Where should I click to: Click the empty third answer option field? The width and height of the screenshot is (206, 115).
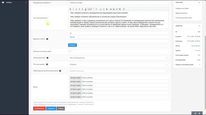pyautogui.click(x=118, y=41)
